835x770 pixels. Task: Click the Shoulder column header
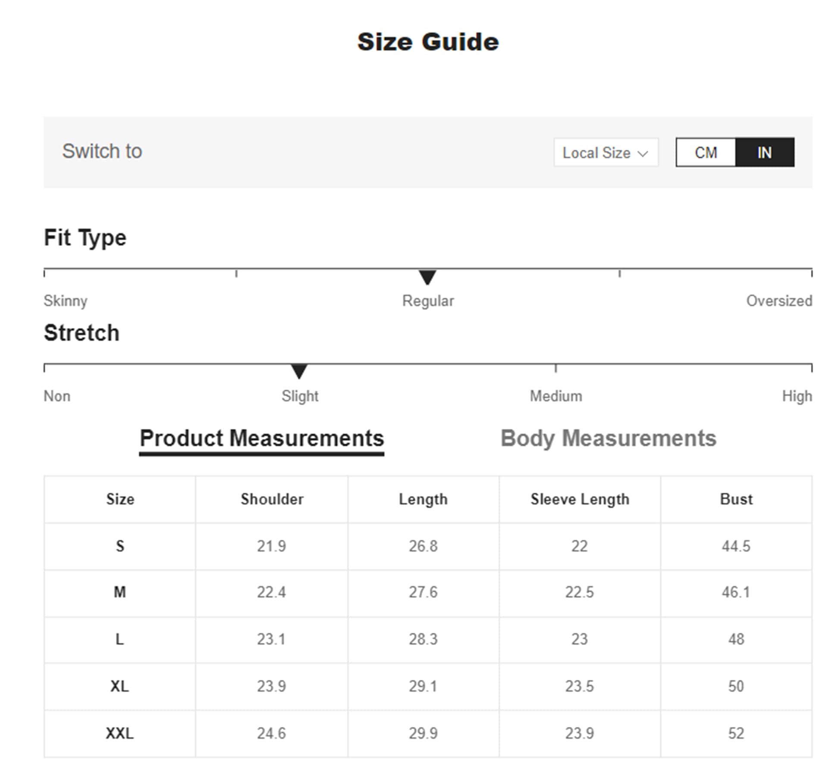click(272, 499)
